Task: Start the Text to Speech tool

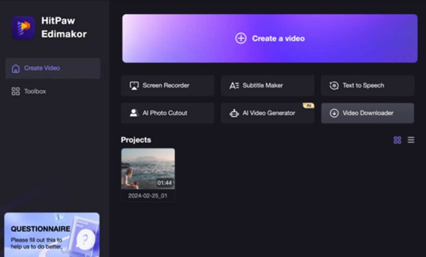Action: click(367, 85)
